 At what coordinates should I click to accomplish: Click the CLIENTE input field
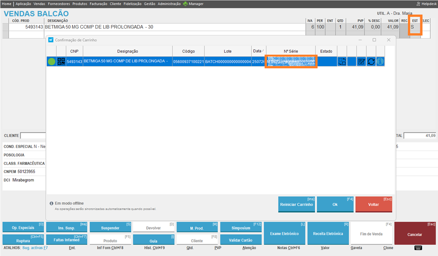(33, 136)
